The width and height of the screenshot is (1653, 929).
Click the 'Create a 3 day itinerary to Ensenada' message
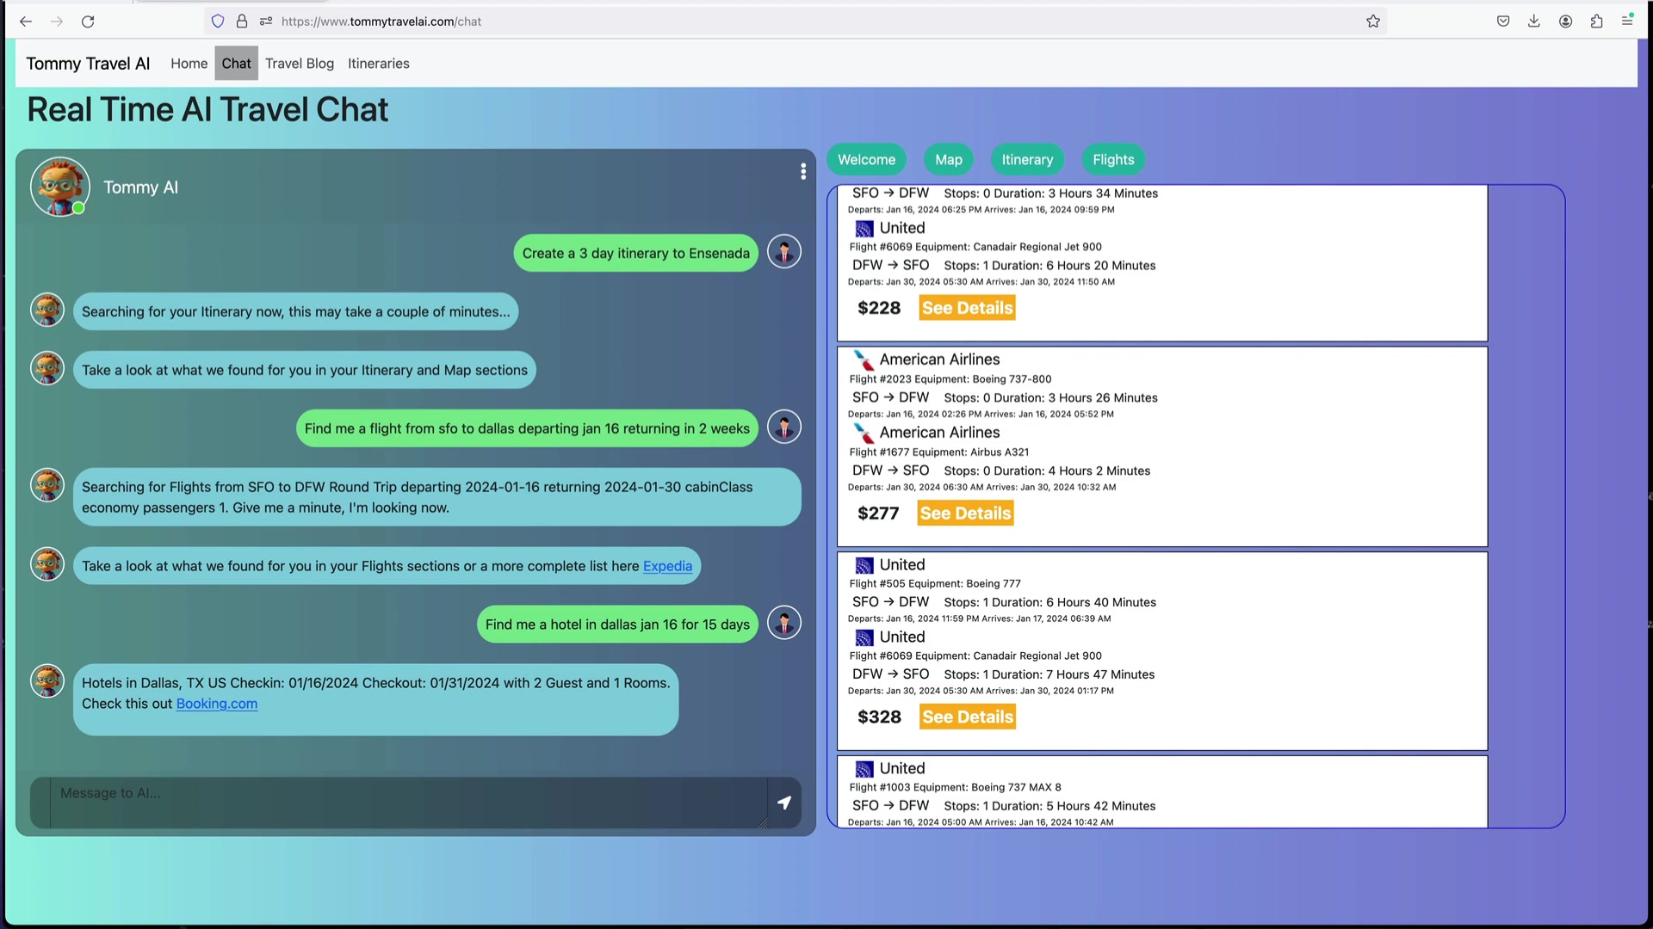[636, 253]
